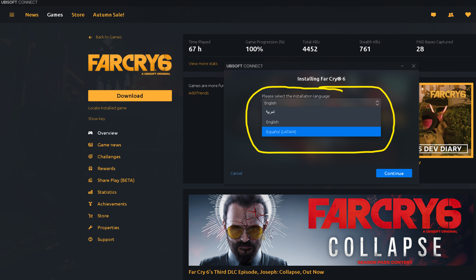Open the Store tab in top navigation
The image size is (476, 280).
click(78, 15)
